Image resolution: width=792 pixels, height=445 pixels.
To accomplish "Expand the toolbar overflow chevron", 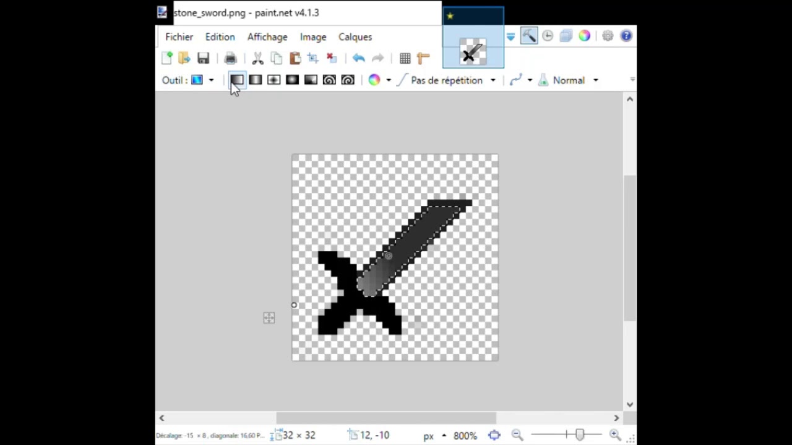I will click(x=632, y=80).
